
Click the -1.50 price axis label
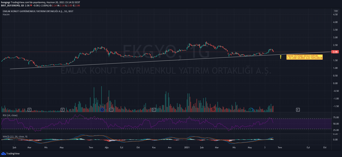335,106
